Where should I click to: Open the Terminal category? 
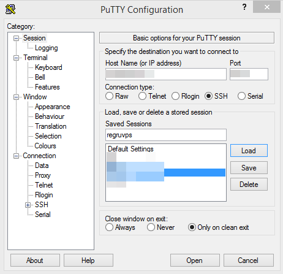click(x=36, y=58)
